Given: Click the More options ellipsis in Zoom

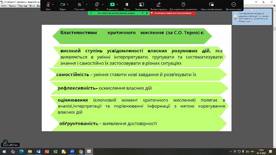Looking at the screenshot, I should tap(234, 4).
